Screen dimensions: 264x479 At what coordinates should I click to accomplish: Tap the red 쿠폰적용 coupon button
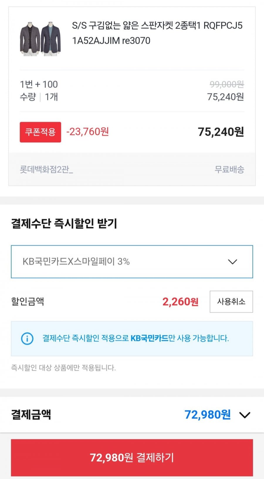40,132
